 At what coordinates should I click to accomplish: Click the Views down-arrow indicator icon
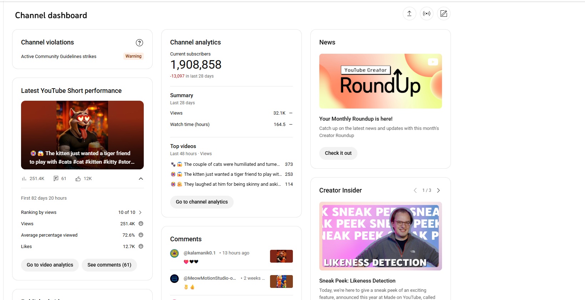141,223
